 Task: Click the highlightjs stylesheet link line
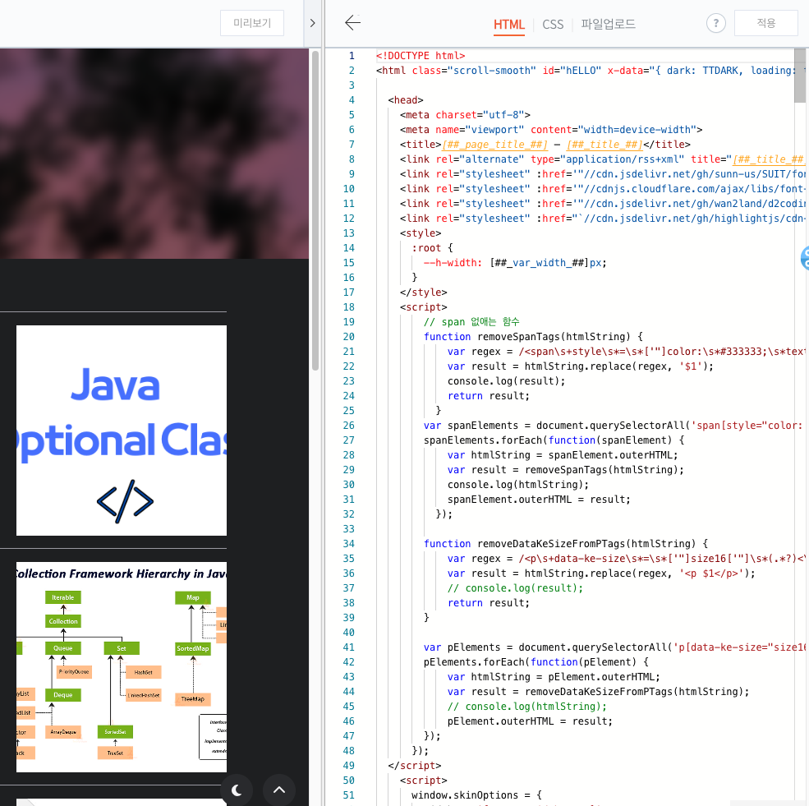[x=602, y=219]
